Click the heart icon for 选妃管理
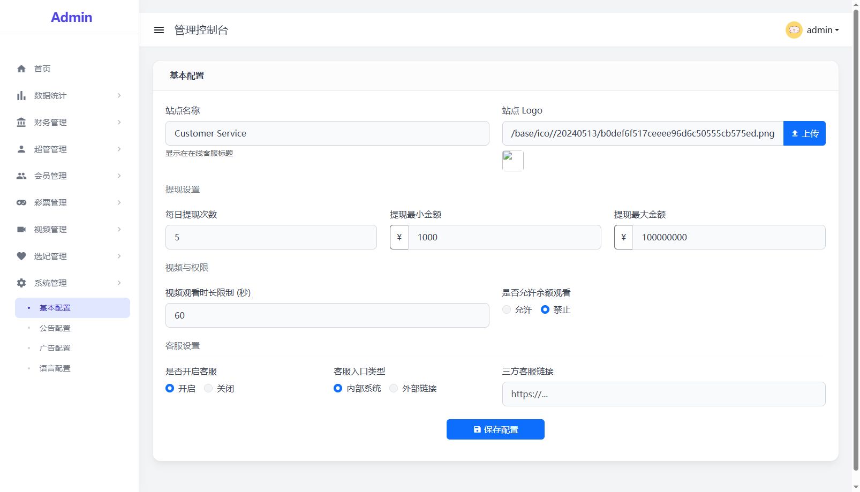The height and width of the screenshot is (492, 860). pyautogui.click(x=21, y=256)
